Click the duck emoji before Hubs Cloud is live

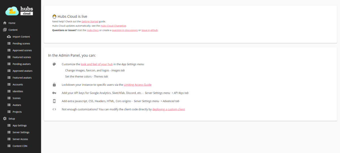pyautogui.click(x=54, y=16)
